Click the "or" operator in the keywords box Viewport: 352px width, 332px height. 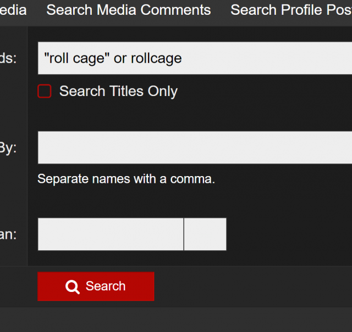tap(120, 58)
